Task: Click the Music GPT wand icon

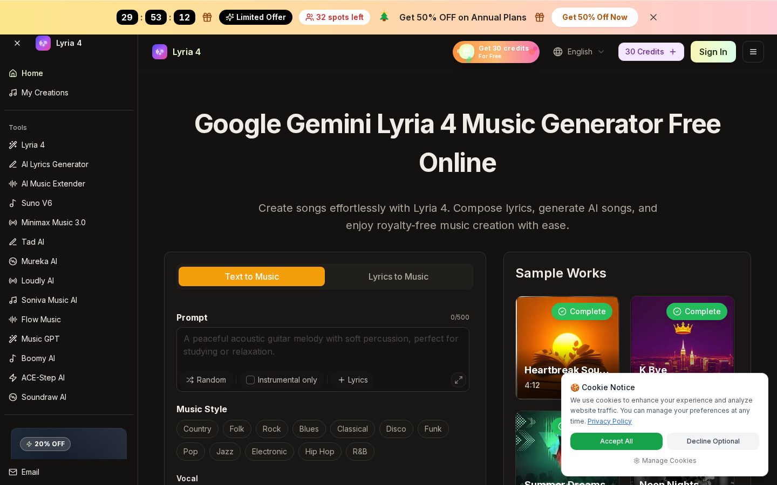Action: (13, 339)
